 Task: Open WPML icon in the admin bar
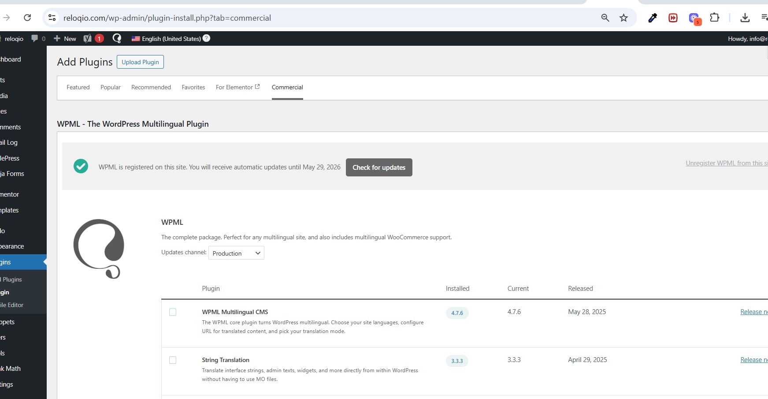tap(117, 39)
